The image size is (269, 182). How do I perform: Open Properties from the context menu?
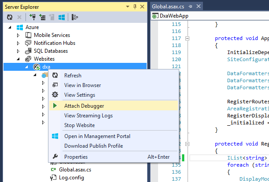point(76,157)
